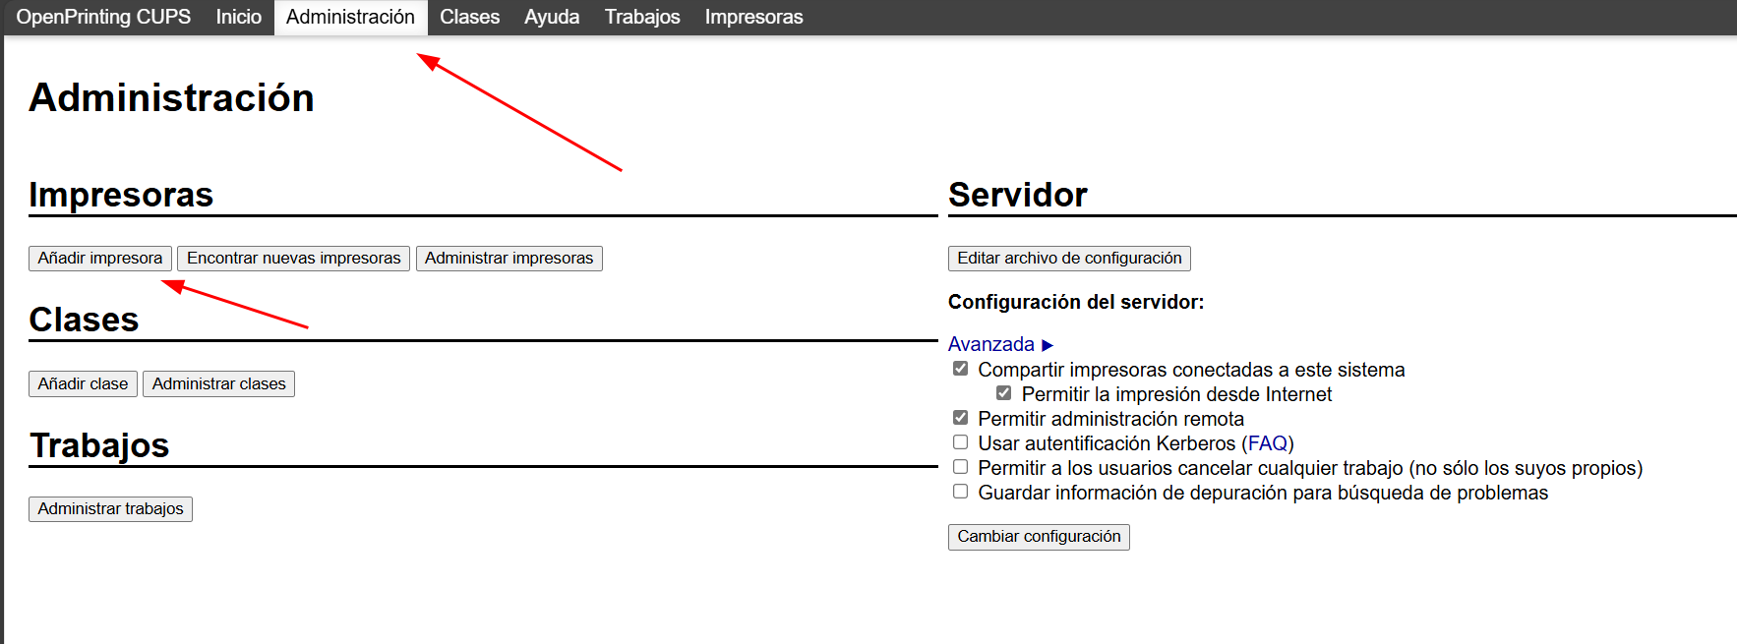1737x644 pixels.
Task: Open the Ayuda tab
Action: pyautogui.click(x=551, y=17)
